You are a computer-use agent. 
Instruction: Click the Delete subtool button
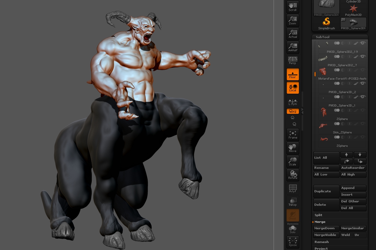click(326, 205)
